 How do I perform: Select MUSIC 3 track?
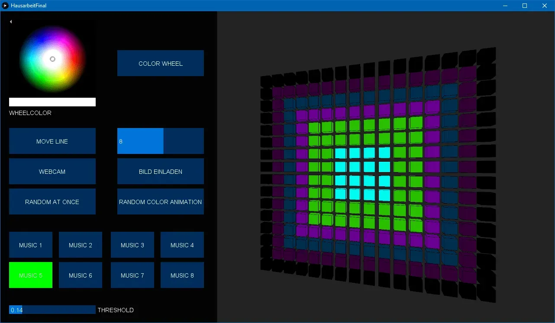pos(132,245)
